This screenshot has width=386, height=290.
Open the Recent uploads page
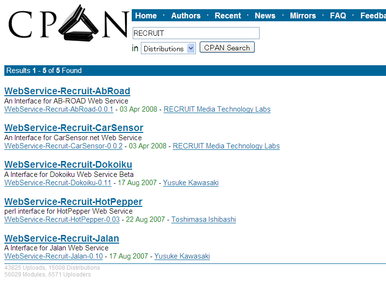pyautogui.click(x=228, y=15)
